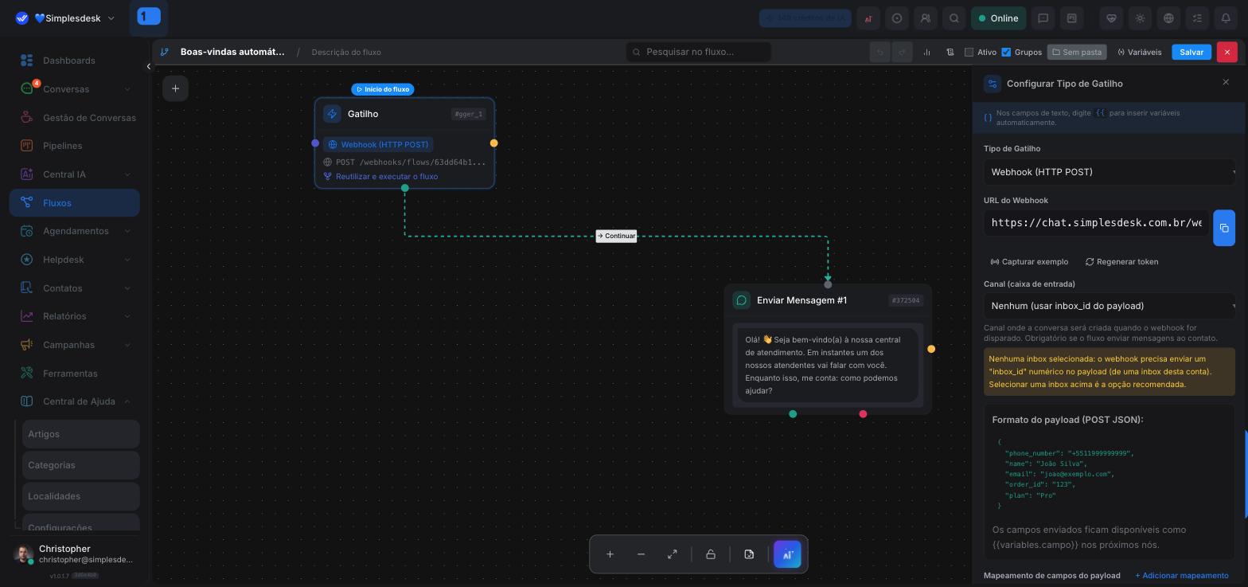Open the language globe icon
Image resolution: width=1248 pixels, height=587 pixels.
(x=1168, y=18)
